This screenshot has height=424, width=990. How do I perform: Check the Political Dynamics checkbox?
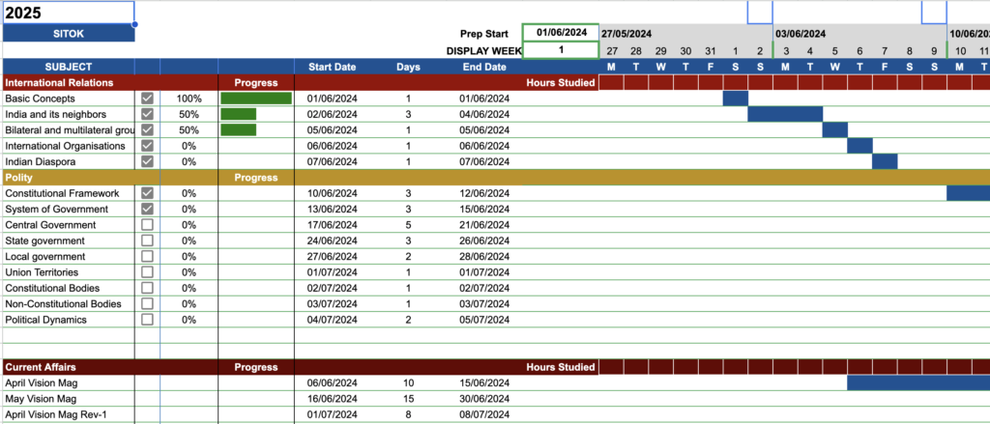tap(147, 320)
